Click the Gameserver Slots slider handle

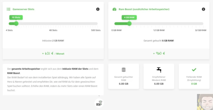pyautogui.click(x=16, y=23)
